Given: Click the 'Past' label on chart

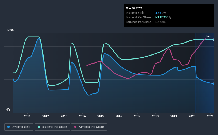Looking at the screenshot, I should point(208,36).
